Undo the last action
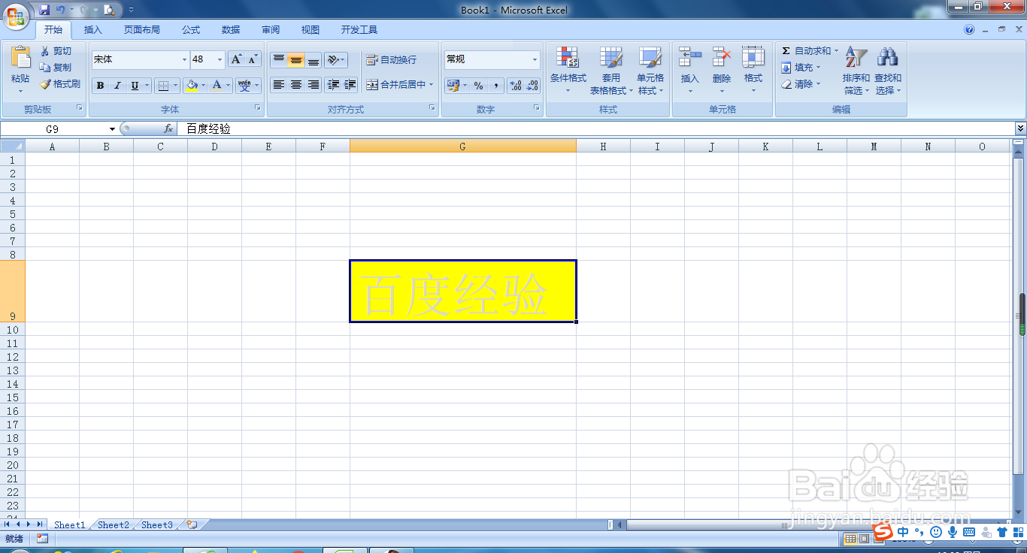Image resolution: width=1027 pixels, height=553 pixels. click(61, 10)
